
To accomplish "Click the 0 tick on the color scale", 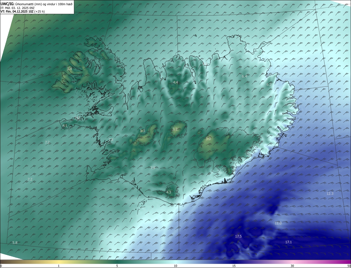I will coord(1,266).
